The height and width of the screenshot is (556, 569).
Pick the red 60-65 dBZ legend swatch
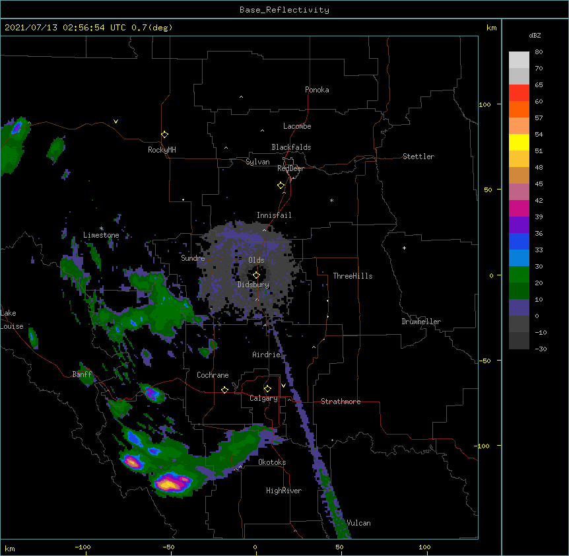click(519, 92)
